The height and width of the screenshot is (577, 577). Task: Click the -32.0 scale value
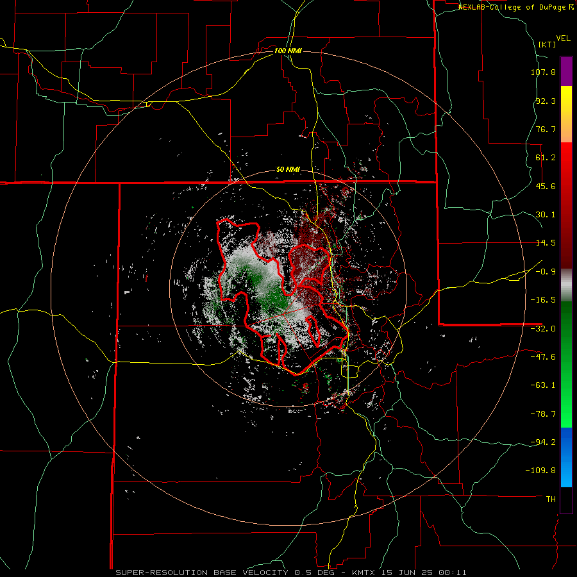[x=543, y=329]
